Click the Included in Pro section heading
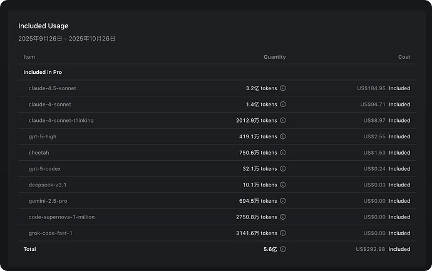432x271 pixels. pos(43,72)
